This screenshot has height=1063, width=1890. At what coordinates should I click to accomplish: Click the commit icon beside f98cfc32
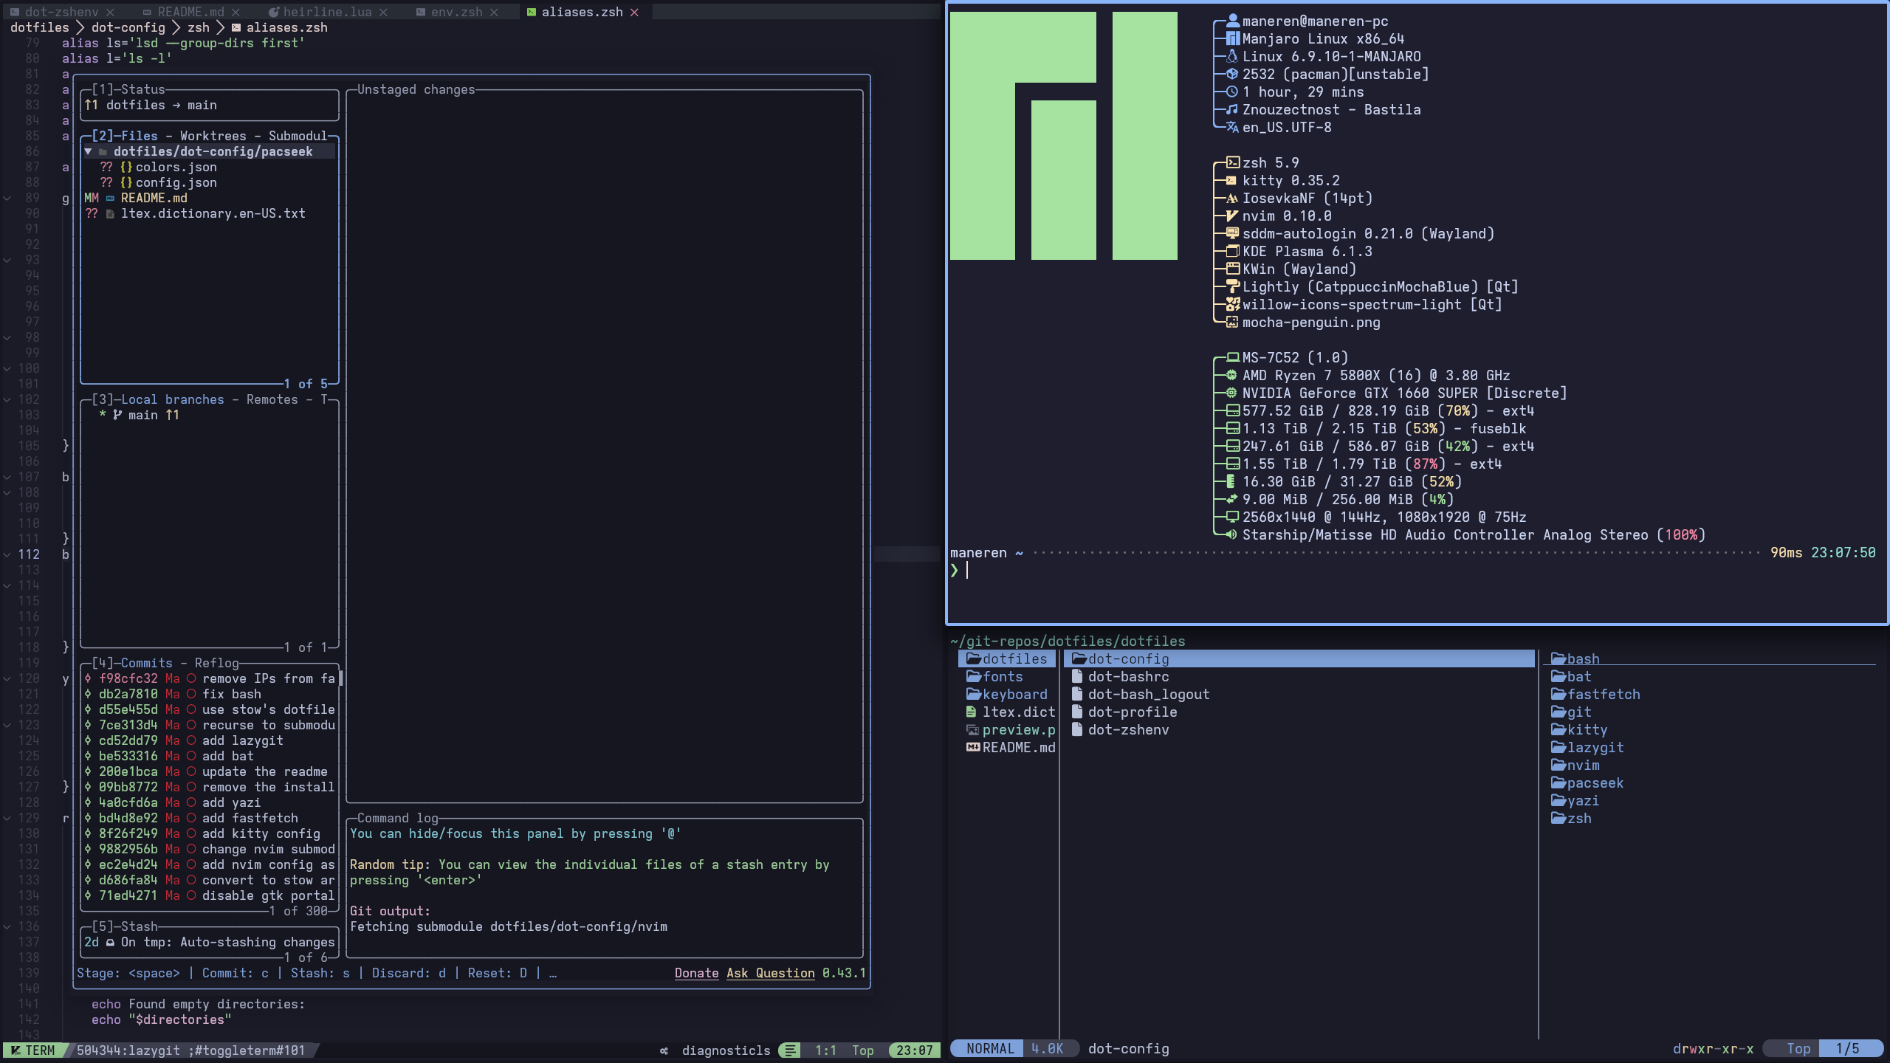coord(88,678)
